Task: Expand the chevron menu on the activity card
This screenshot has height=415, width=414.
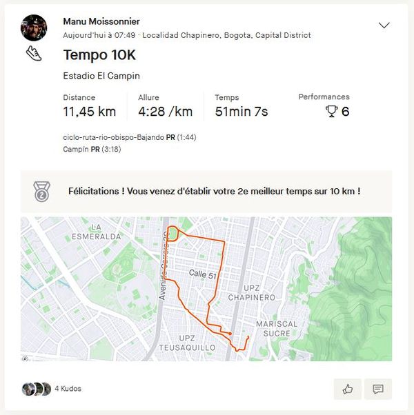Action: click(x=384, y=26)
